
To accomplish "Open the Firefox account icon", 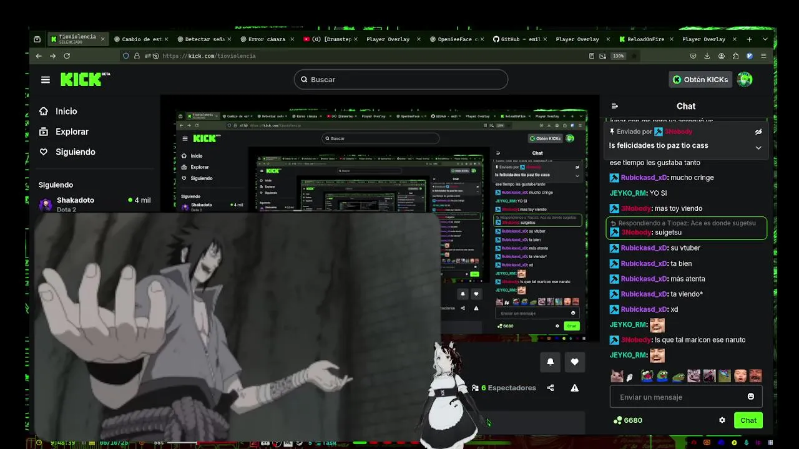I will tap(722, 56).
